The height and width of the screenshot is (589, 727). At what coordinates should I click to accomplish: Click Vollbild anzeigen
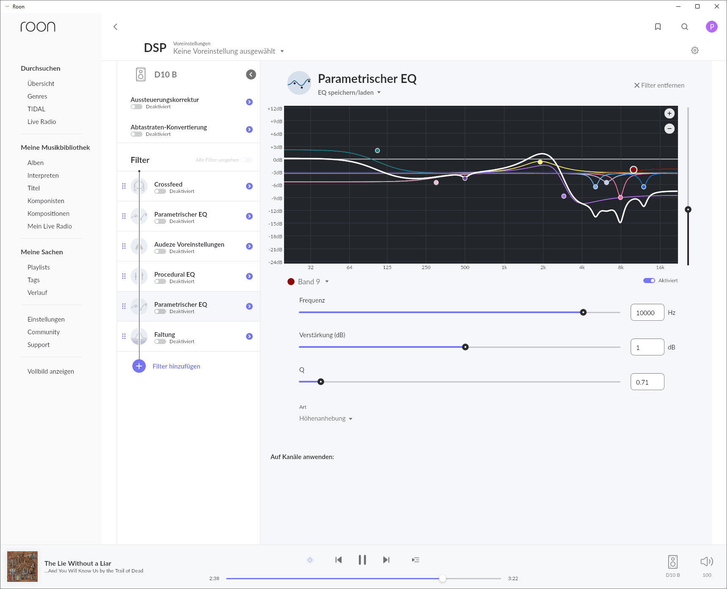tap(51, 372)
